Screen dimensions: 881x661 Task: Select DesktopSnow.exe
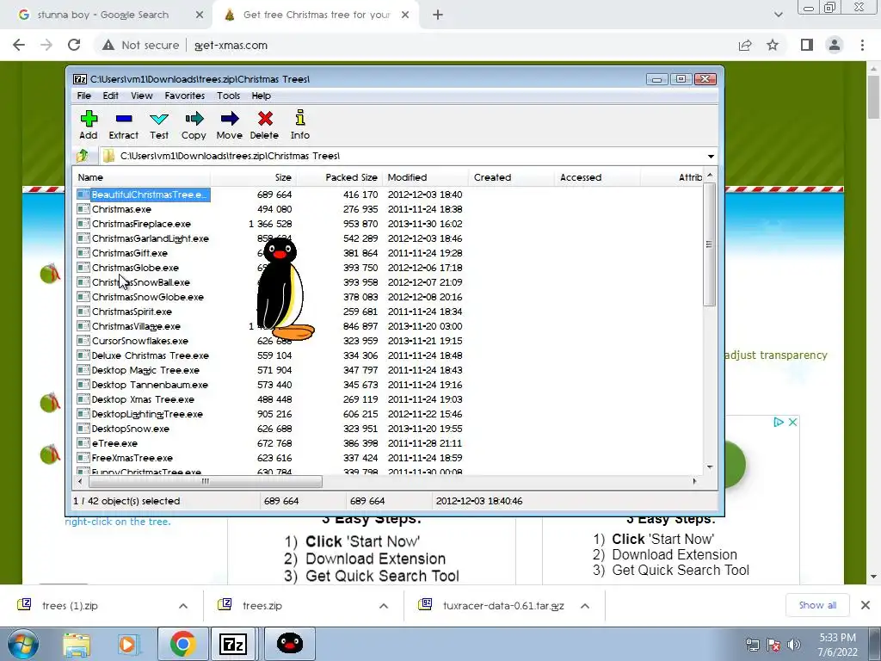tap(131, 429)
